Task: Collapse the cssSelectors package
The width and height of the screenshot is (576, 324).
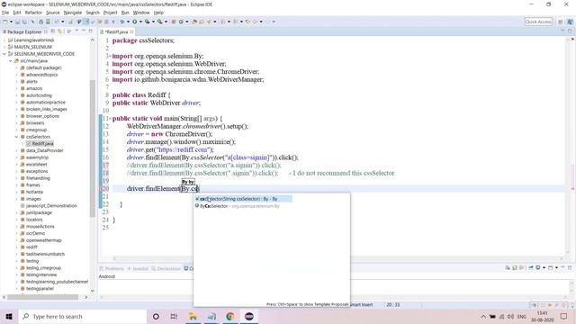Action: [x=16, y=137]
